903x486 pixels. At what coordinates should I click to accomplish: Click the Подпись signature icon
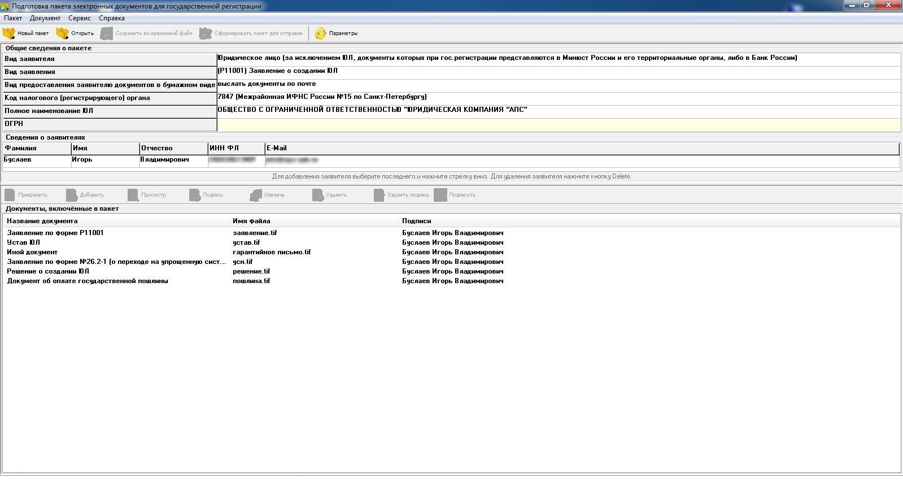point(195,195)
